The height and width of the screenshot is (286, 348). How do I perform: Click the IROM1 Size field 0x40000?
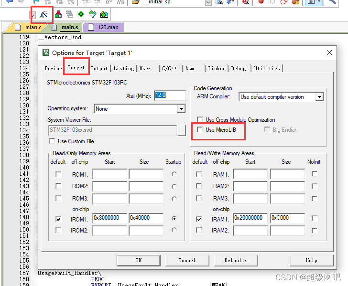coord(146,218)
